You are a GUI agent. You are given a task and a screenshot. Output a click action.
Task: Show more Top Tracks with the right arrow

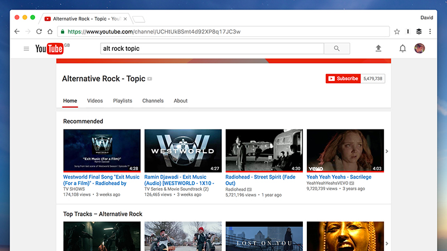click(x=387, y=243)
